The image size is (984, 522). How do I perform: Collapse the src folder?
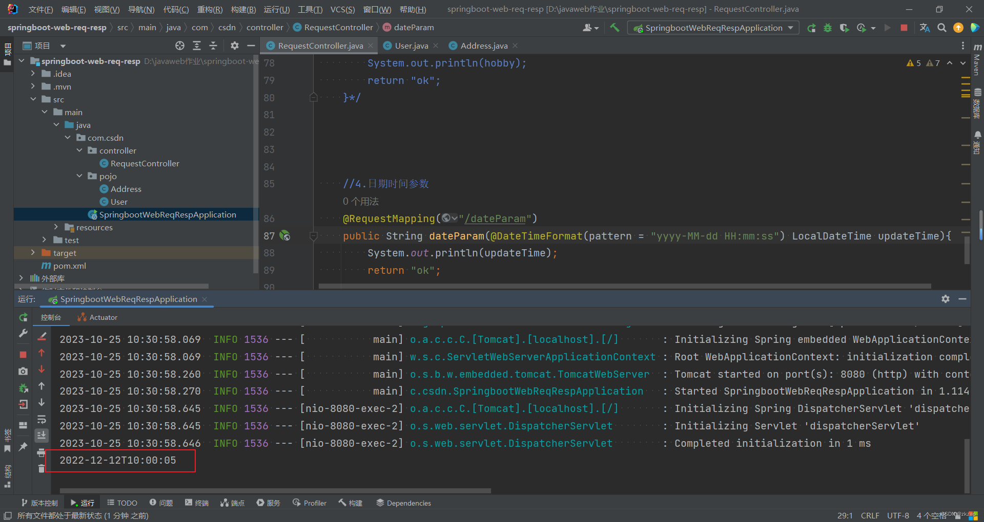33,99
